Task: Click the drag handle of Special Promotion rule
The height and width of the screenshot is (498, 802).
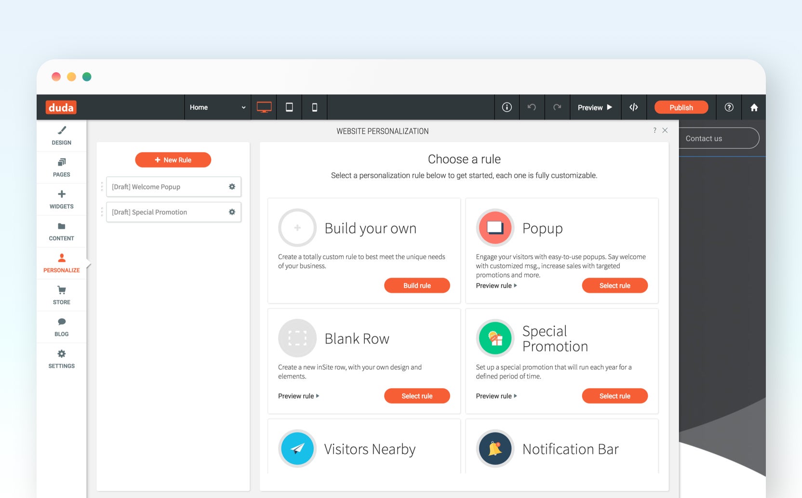Action: pos(102,212)
